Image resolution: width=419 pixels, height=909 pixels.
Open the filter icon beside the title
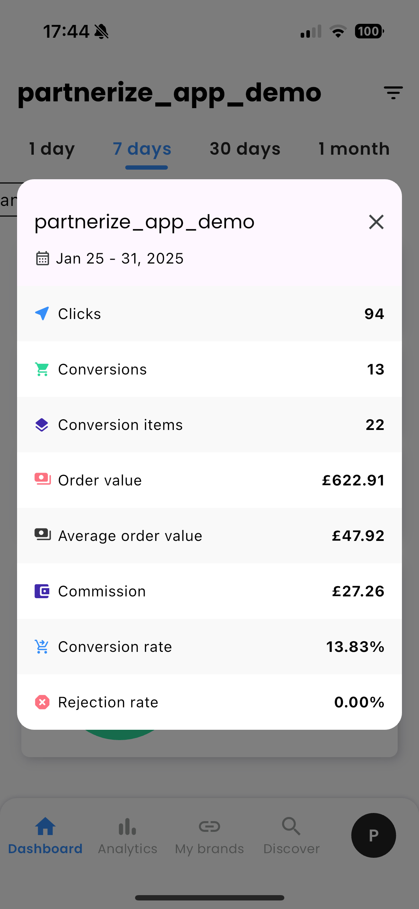(x=393, y=93)
